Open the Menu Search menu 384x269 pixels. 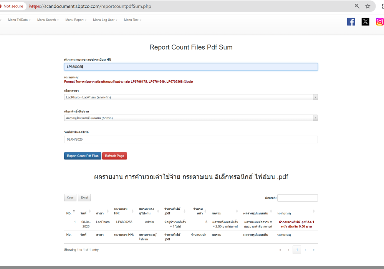pos(48,20)
